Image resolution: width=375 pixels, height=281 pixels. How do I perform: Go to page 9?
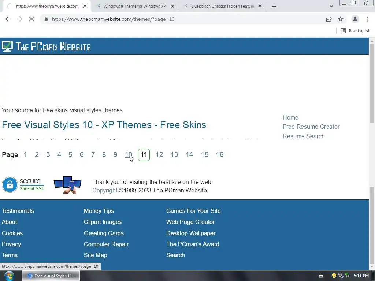click(x=115, y=155)
